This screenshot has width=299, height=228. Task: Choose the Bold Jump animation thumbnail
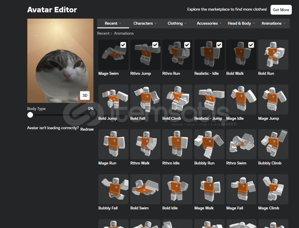click(x=113, y=99)
